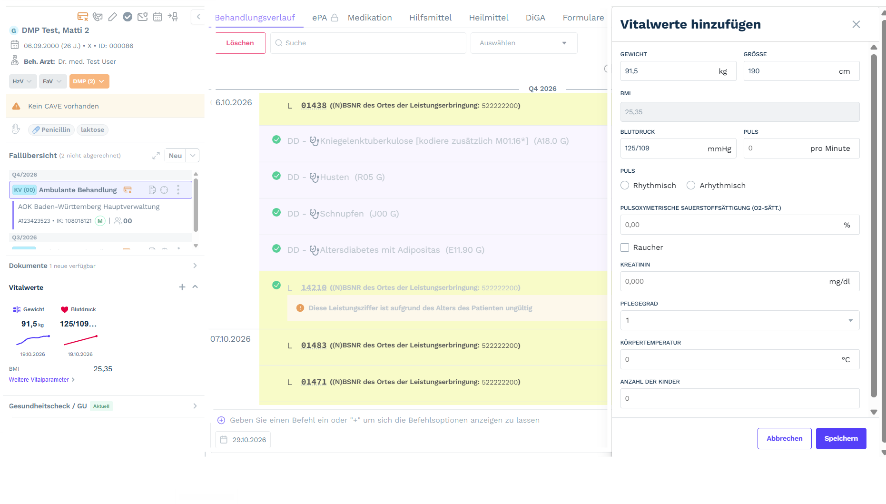Click the Gewicht vital chart icon
Viewport: 886px width, 504px height.
[17, 309]
